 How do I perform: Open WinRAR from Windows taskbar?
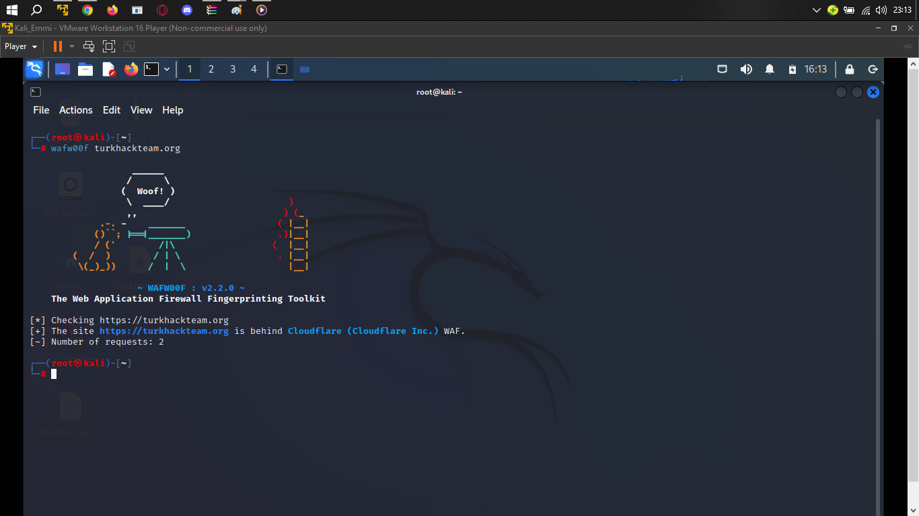tap(212, 10)
